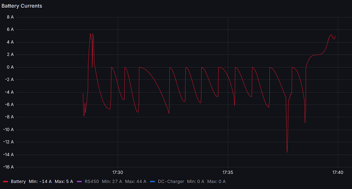
Task: Click the 17:35 time axis label
Action: (x=228, y=172)
